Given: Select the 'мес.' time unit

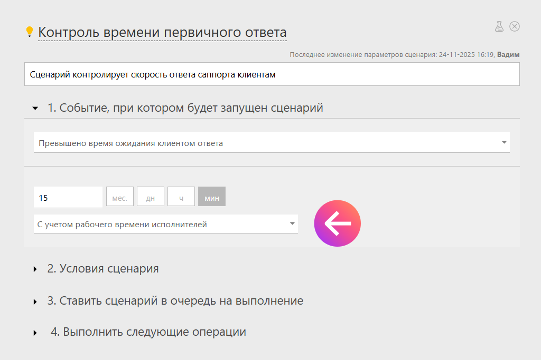Looking at the screenshot, I should [x=120, y=198].
